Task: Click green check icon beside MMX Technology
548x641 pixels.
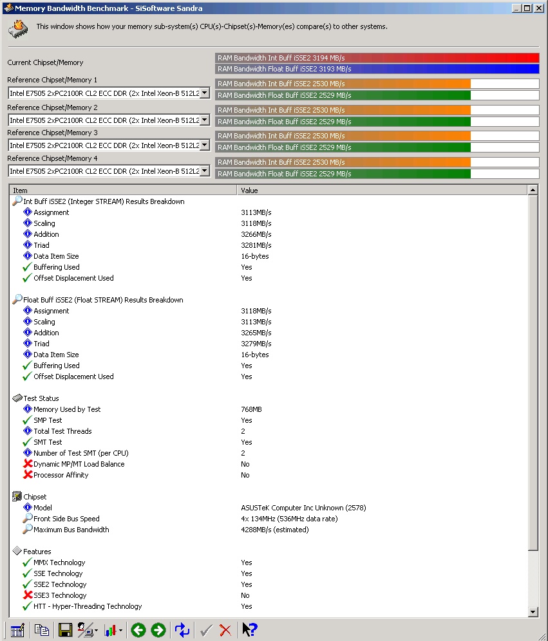Action: pos(27,562)
